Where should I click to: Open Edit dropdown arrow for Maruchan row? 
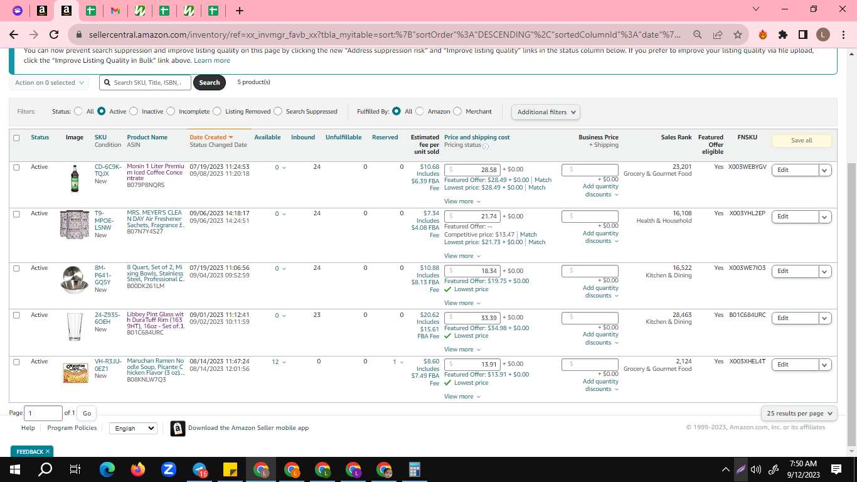[825, 365]
